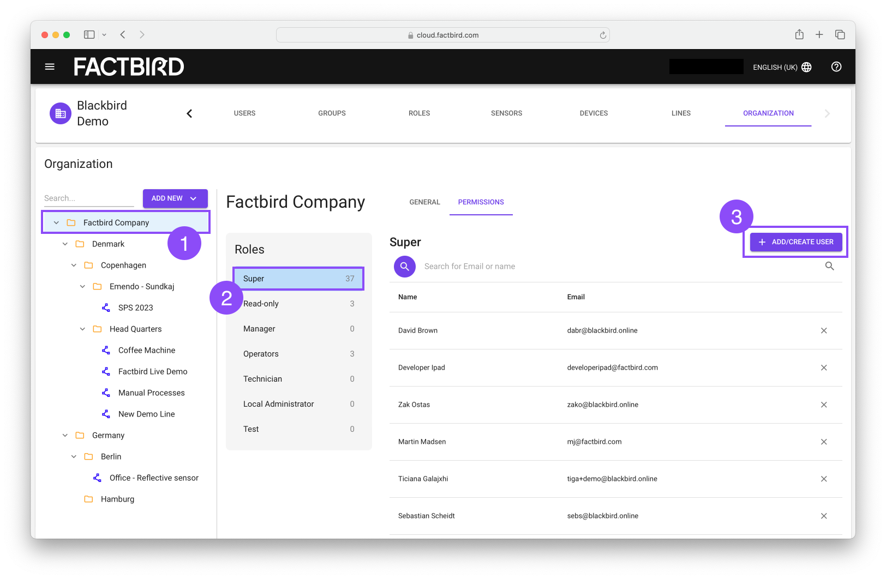Click the Office - Reflective sensor line icon
The height and width of the screenshot is (579, 886).
[x=97, y=478]
